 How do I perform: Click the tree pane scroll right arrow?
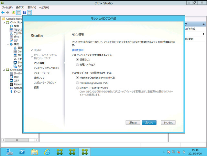tap(36, 140)
